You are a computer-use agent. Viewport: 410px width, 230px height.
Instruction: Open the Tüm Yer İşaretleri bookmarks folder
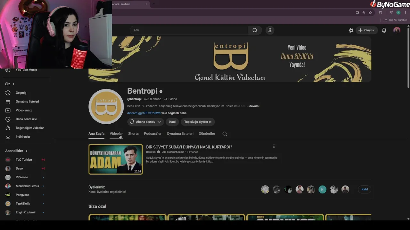[396, 20]
